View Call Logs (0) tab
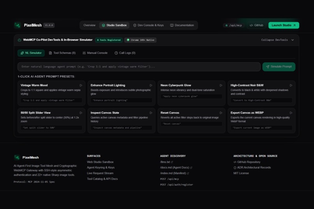 click(125, 53)
